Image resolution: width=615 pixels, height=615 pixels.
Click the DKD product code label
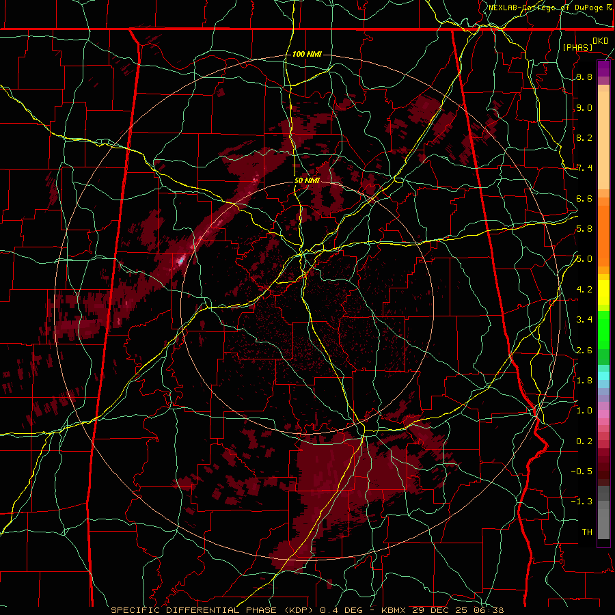point(601,40)
